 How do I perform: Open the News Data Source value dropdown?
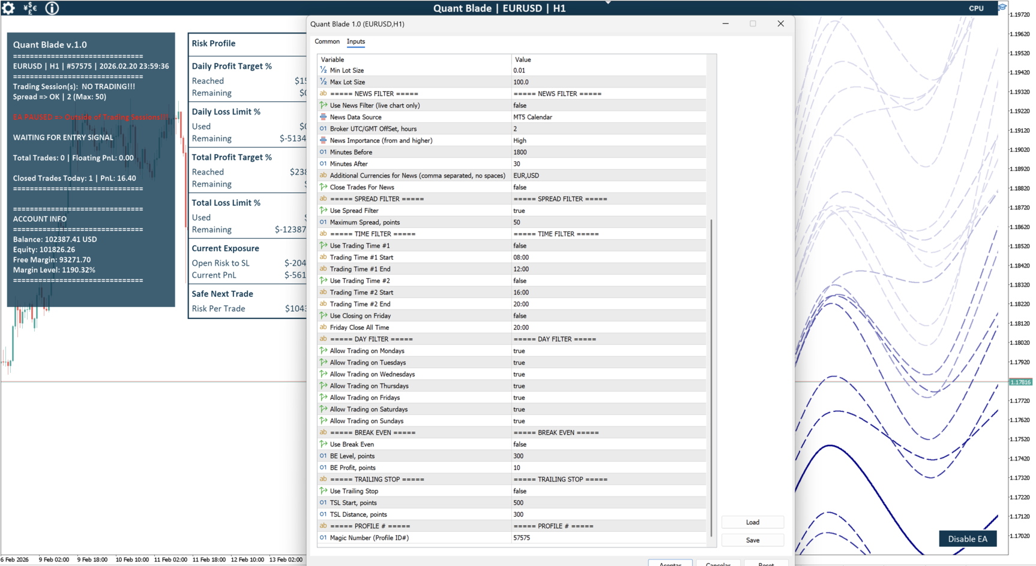pyautogui.click(x=609, y=117)
